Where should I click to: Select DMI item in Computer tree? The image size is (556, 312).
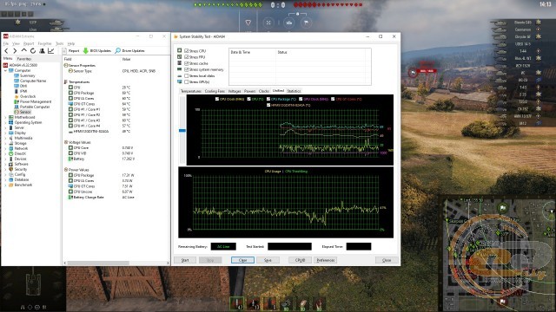23,86
